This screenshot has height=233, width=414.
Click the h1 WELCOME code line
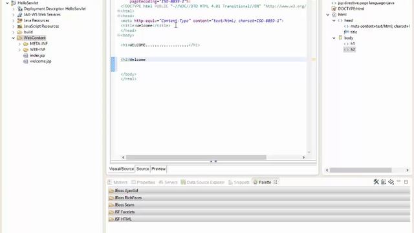(160, 45)
